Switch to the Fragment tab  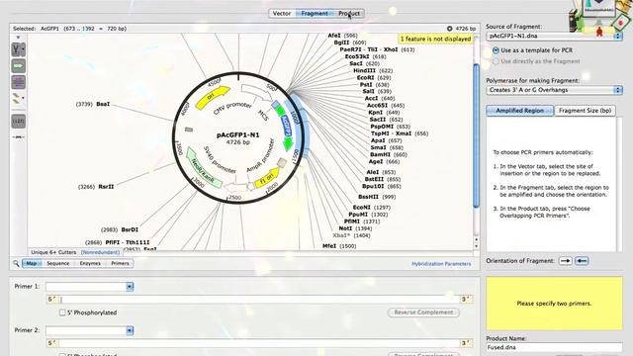pyautogui.click(x=315, y=13)
